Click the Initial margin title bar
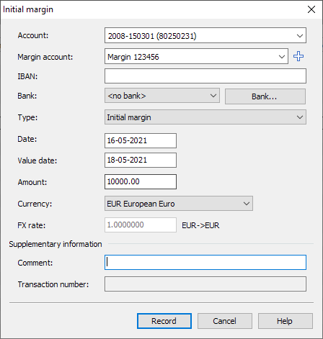Viewport: 323px width, 339px height. coord(154,9)
